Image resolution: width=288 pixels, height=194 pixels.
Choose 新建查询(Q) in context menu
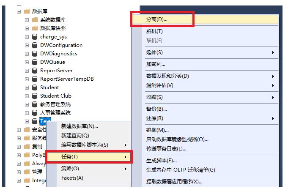tap(89, 136)
